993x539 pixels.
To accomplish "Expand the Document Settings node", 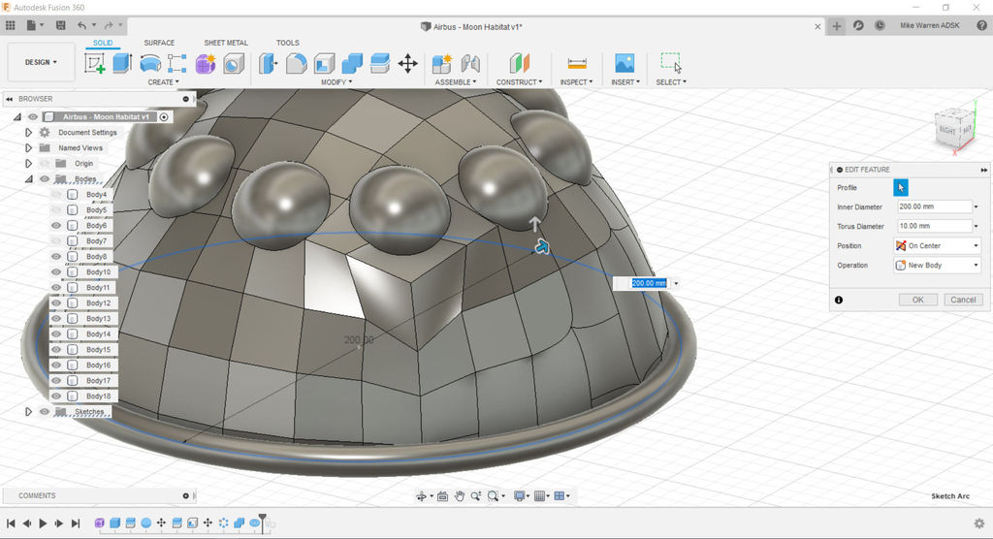I will [x=28, y=133].
